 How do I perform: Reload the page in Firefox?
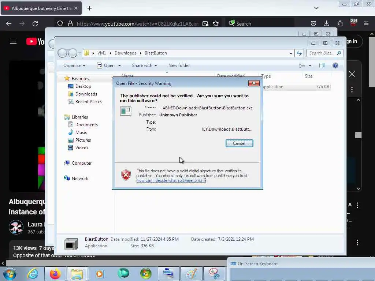[x=35, y=24]
